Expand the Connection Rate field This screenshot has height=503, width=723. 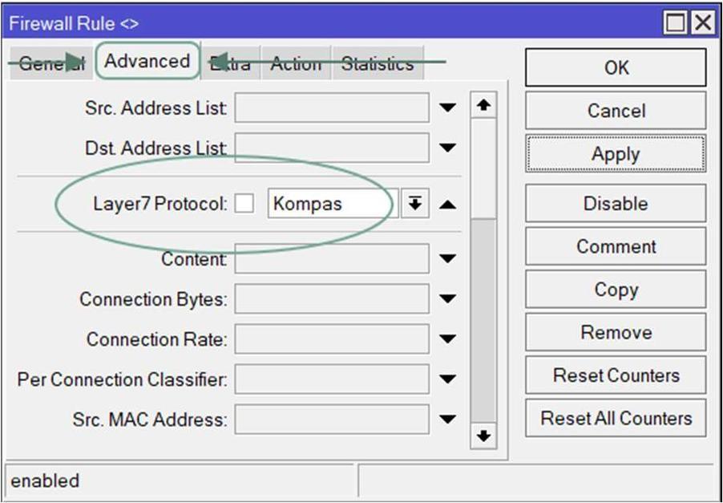tap(447, 339)
